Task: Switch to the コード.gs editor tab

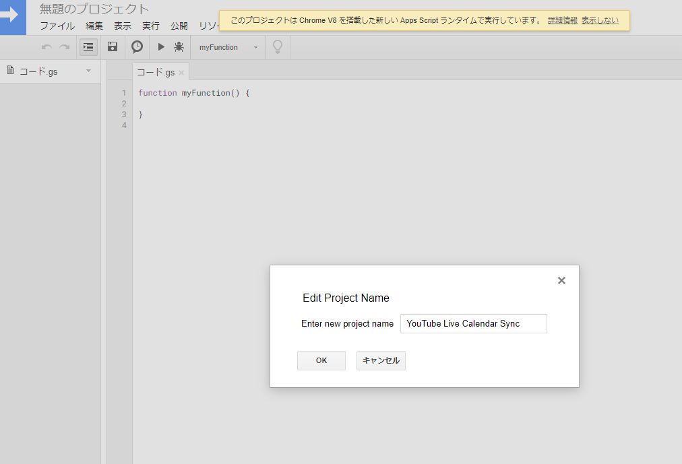Action: pos(156,72)
